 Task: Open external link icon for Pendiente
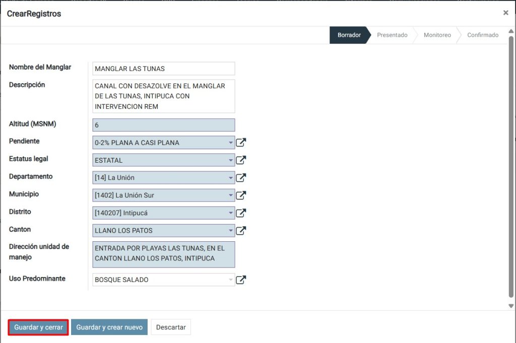(241, 143)
